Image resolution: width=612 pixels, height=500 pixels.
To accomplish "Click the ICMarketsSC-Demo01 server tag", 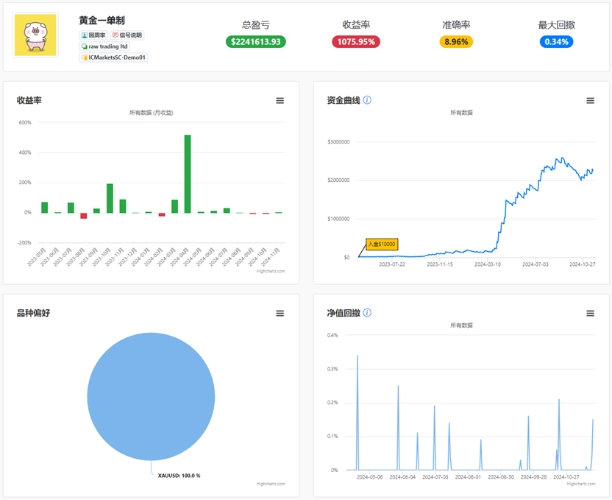I will [113, 57].
